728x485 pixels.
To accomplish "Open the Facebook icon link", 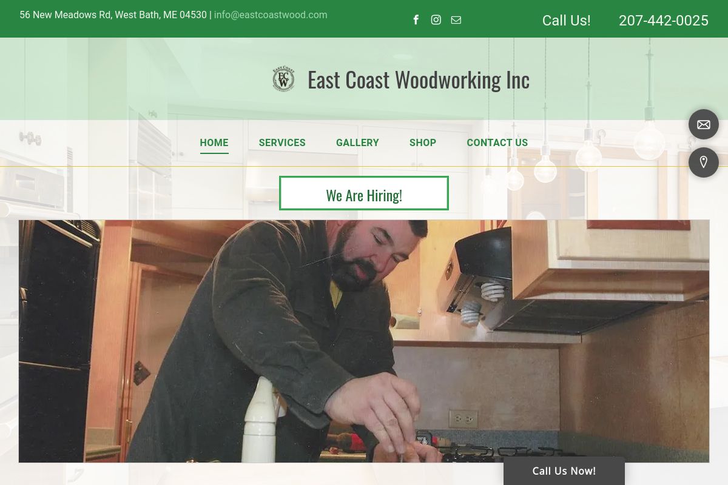I will click(x=416, y=20).
